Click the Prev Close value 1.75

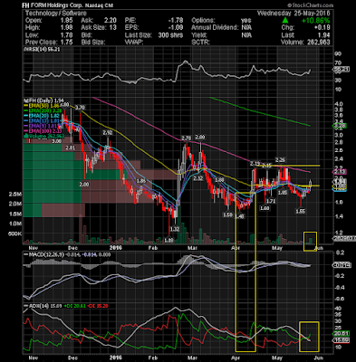(66, 43)
